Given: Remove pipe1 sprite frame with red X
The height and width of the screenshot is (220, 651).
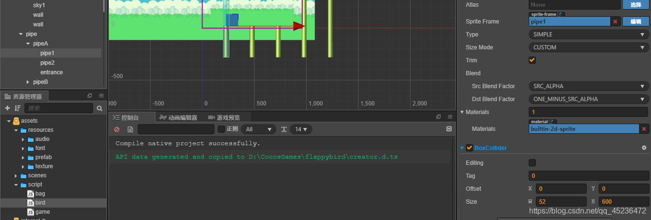Looking at the screenshot, I should [615, 22].
